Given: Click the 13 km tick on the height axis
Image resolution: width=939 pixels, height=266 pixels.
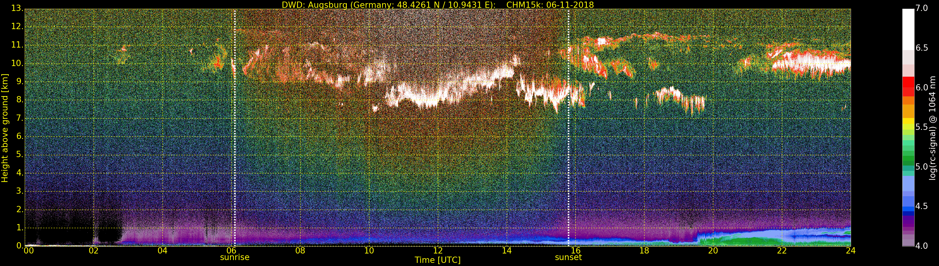Looking at the screenshot, I should [17, 8].
